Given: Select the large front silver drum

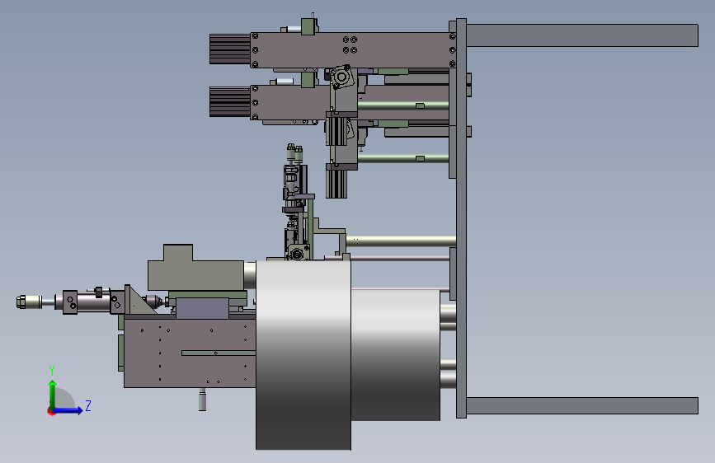Looking at the screenshot, I should 303,354.
